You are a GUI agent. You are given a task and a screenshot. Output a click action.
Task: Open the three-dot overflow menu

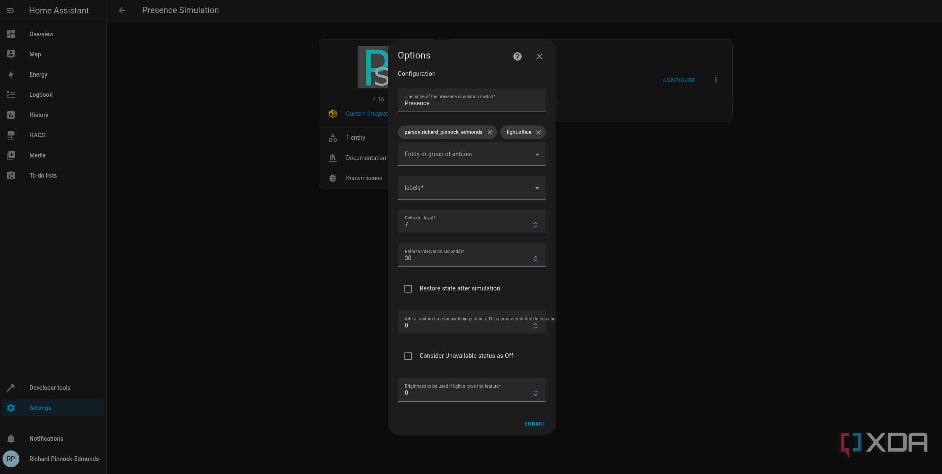click(715, 80)
